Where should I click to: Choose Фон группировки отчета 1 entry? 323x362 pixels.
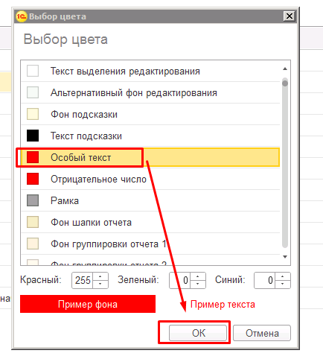click(150, 244)
